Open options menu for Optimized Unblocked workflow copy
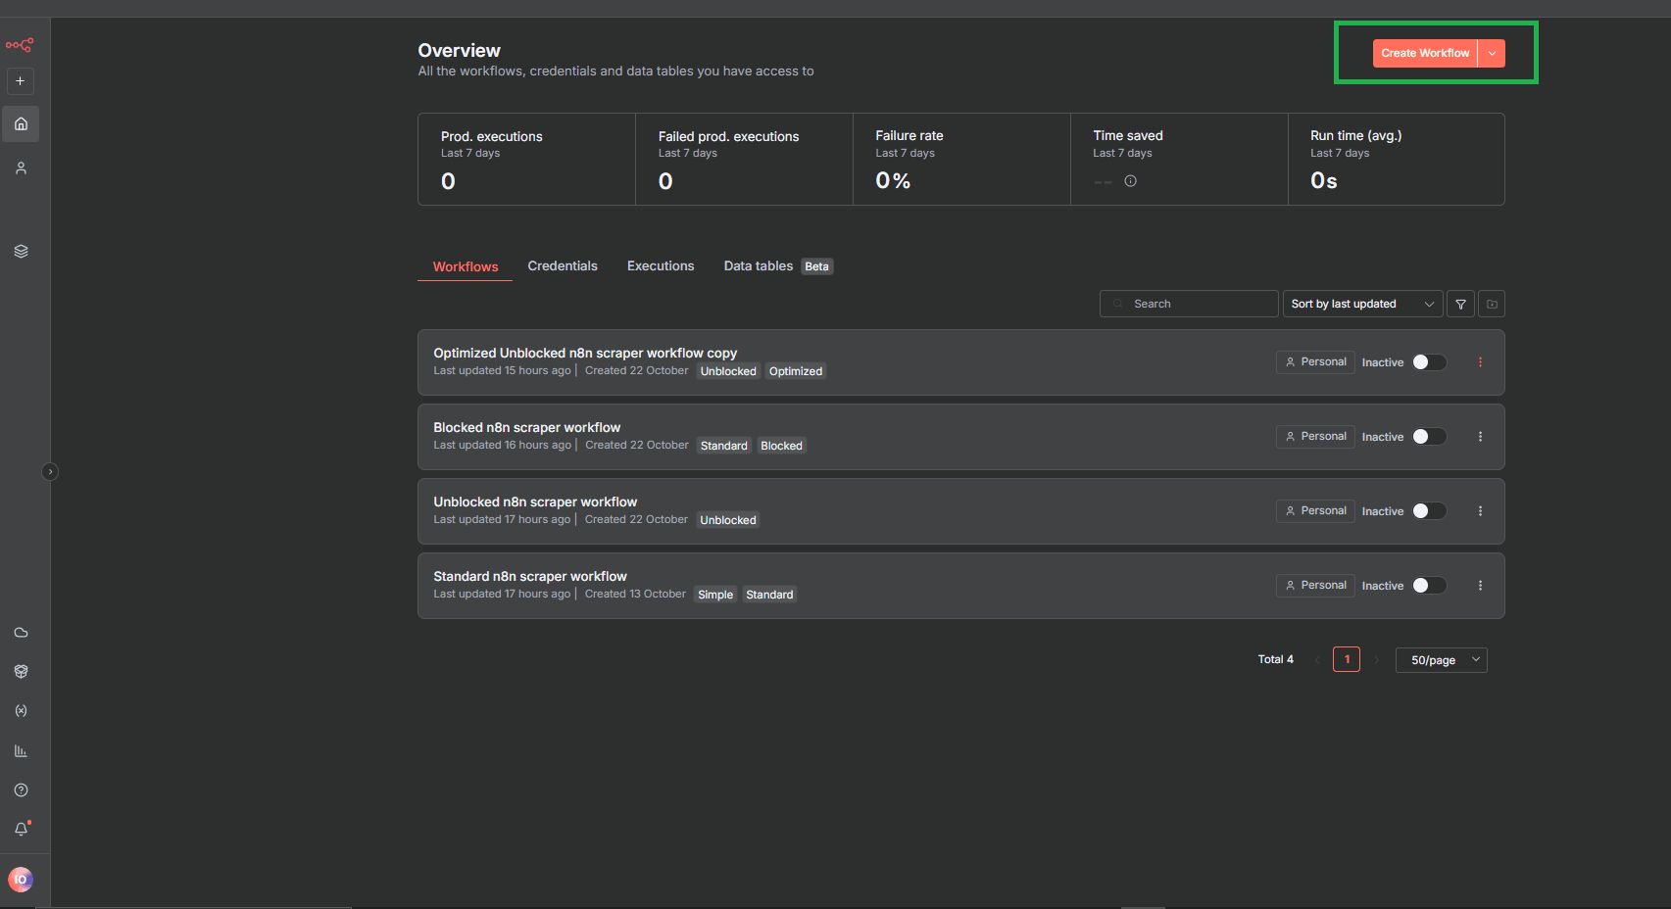Screen dimensions: 1671x909 [1480, 362]
